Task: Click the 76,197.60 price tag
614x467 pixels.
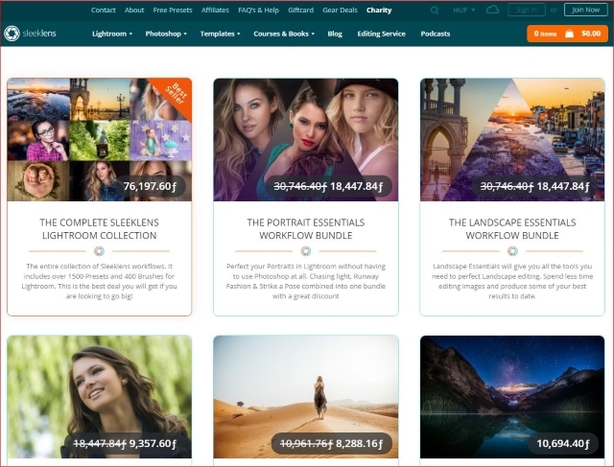Action: click(x=150, y=186)
